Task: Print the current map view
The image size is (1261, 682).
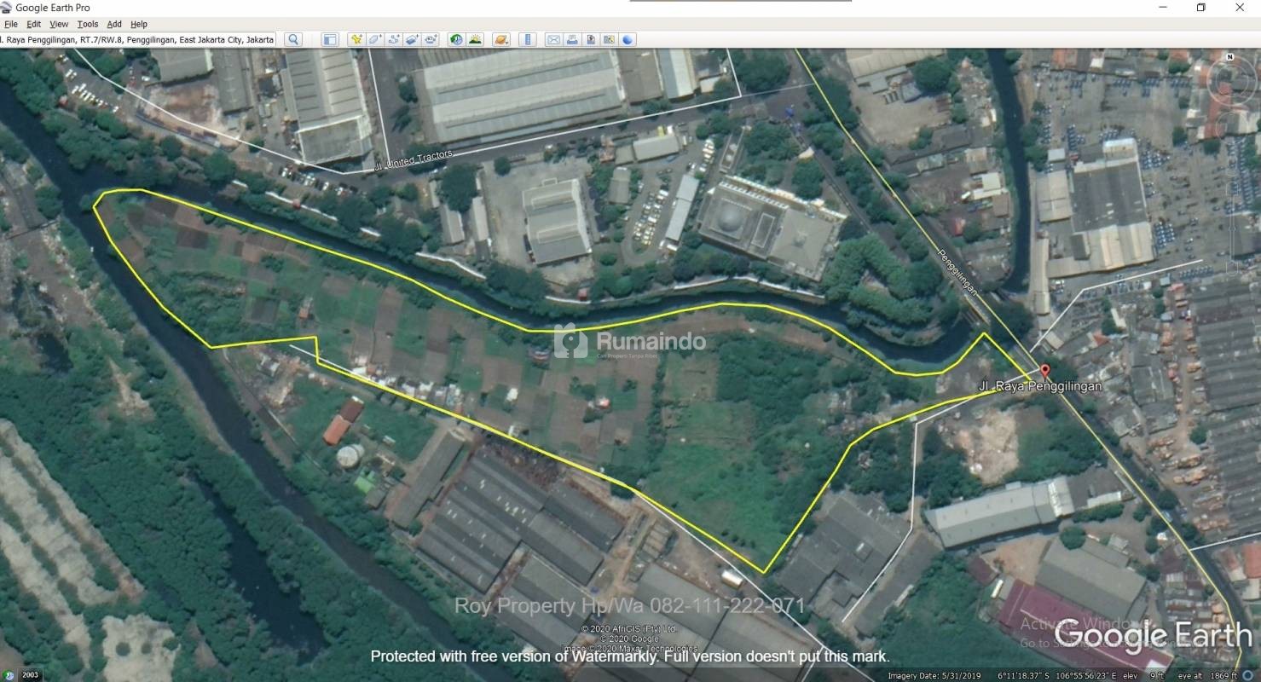Action: 572,39
